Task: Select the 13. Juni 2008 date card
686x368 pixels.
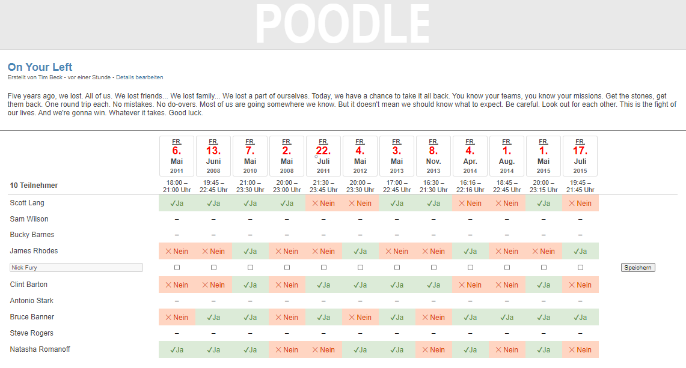Action: tap(213, 156)
